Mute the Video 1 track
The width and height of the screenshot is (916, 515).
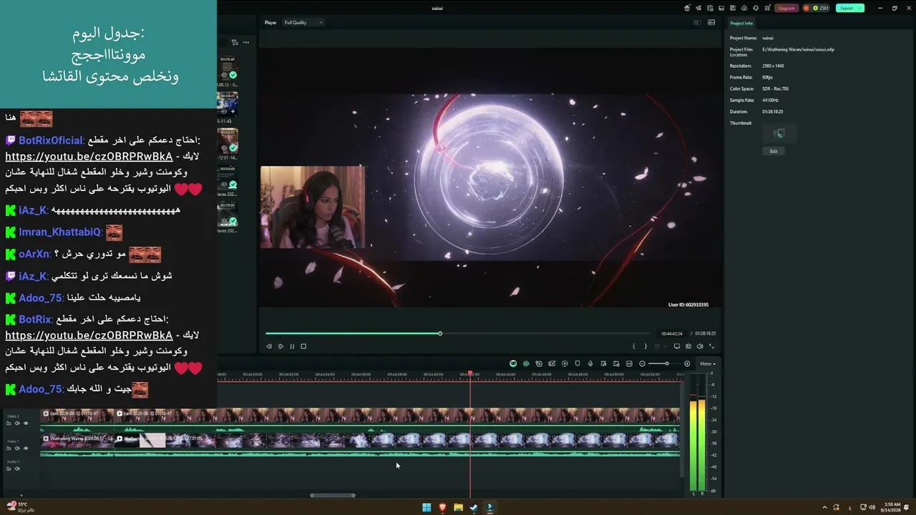click(x=17, y=448)
